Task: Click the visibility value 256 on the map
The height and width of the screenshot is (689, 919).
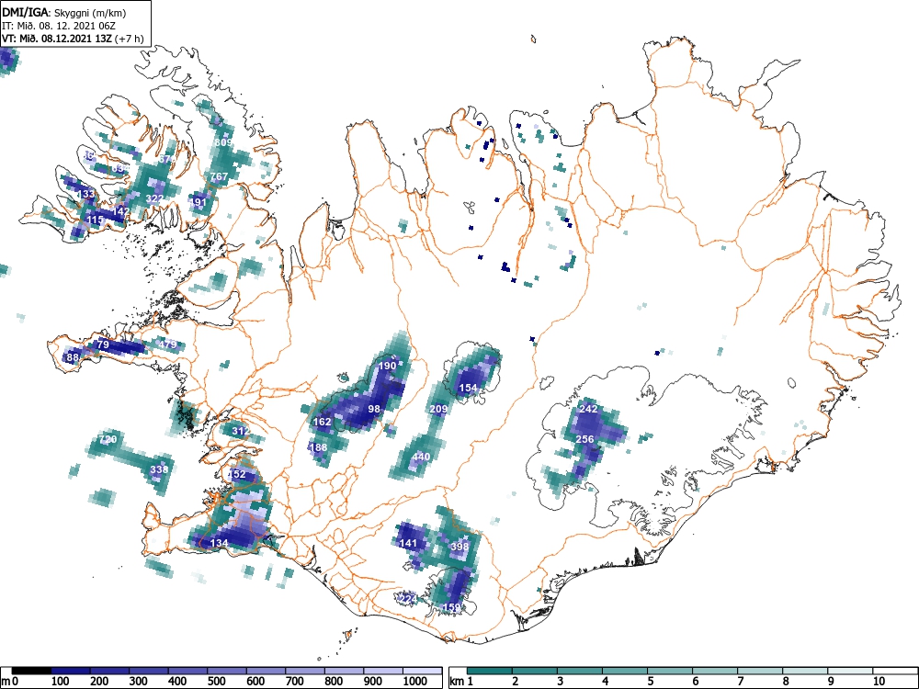Action: pyautogui.click(x=584, y=439)
